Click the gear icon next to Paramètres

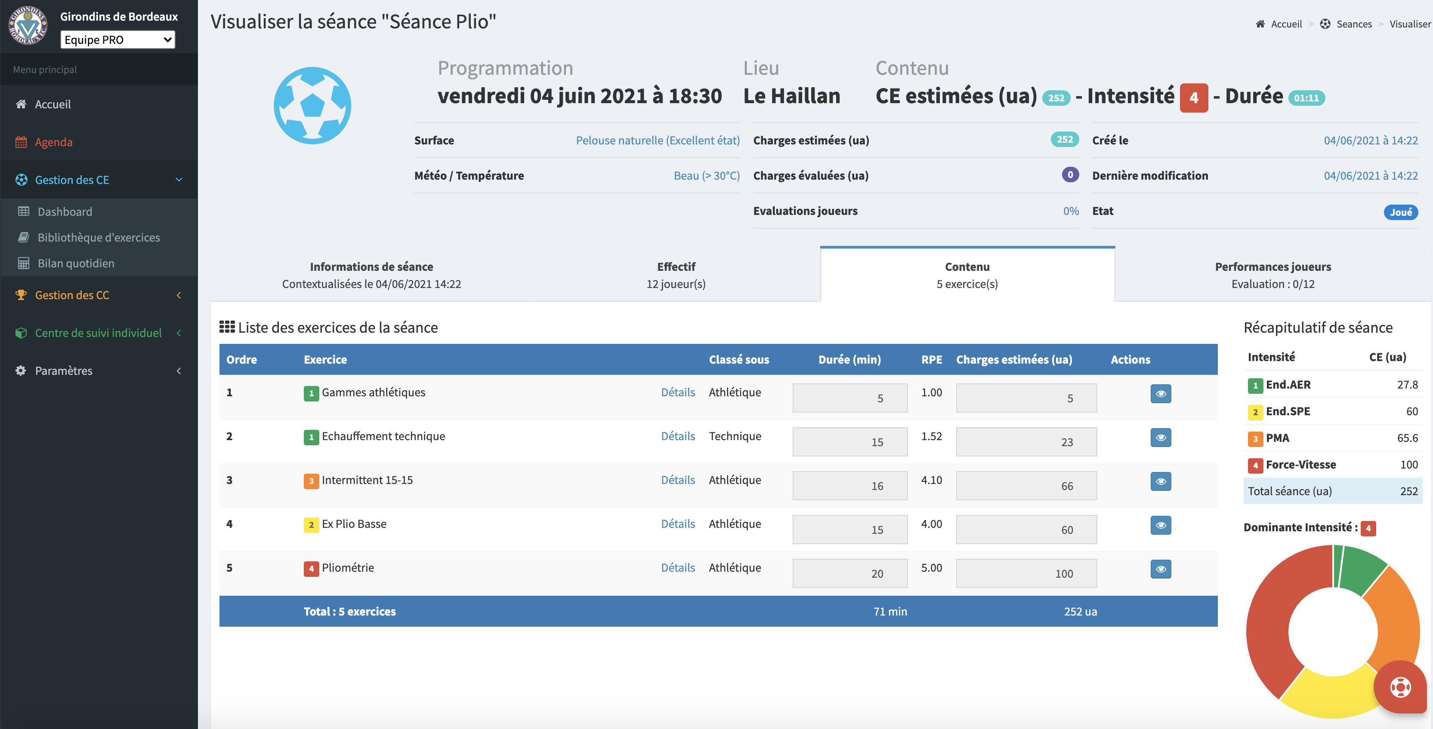coord(21,371)
